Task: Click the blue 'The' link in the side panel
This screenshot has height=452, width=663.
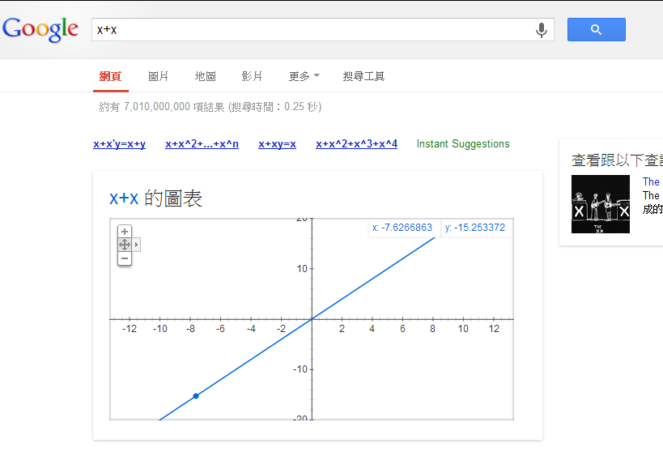Action: (651, 181)
